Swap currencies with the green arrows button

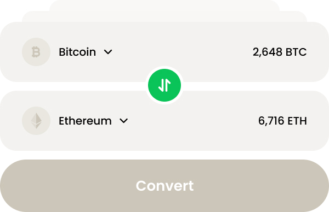(x=164, y=85)
